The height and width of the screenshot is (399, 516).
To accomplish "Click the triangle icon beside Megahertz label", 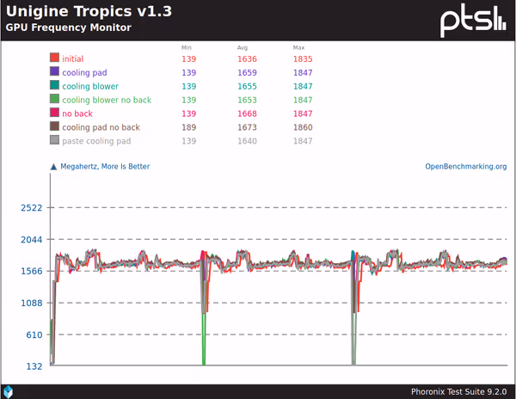I will coord(53,167).
